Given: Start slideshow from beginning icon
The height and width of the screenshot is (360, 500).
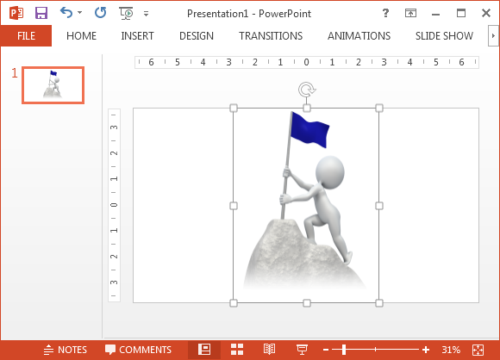Looking at the screenshot, I should coord(126,13).
